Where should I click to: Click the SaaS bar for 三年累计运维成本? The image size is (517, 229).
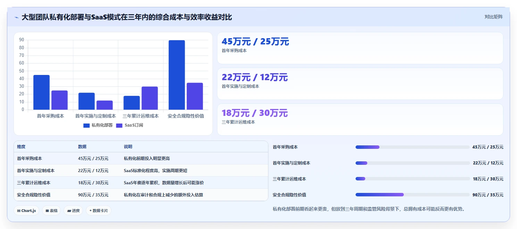click(150, 98)
